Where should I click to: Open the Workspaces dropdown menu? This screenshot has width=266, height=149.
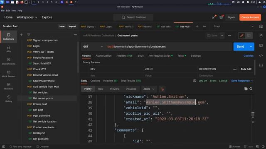27,17
